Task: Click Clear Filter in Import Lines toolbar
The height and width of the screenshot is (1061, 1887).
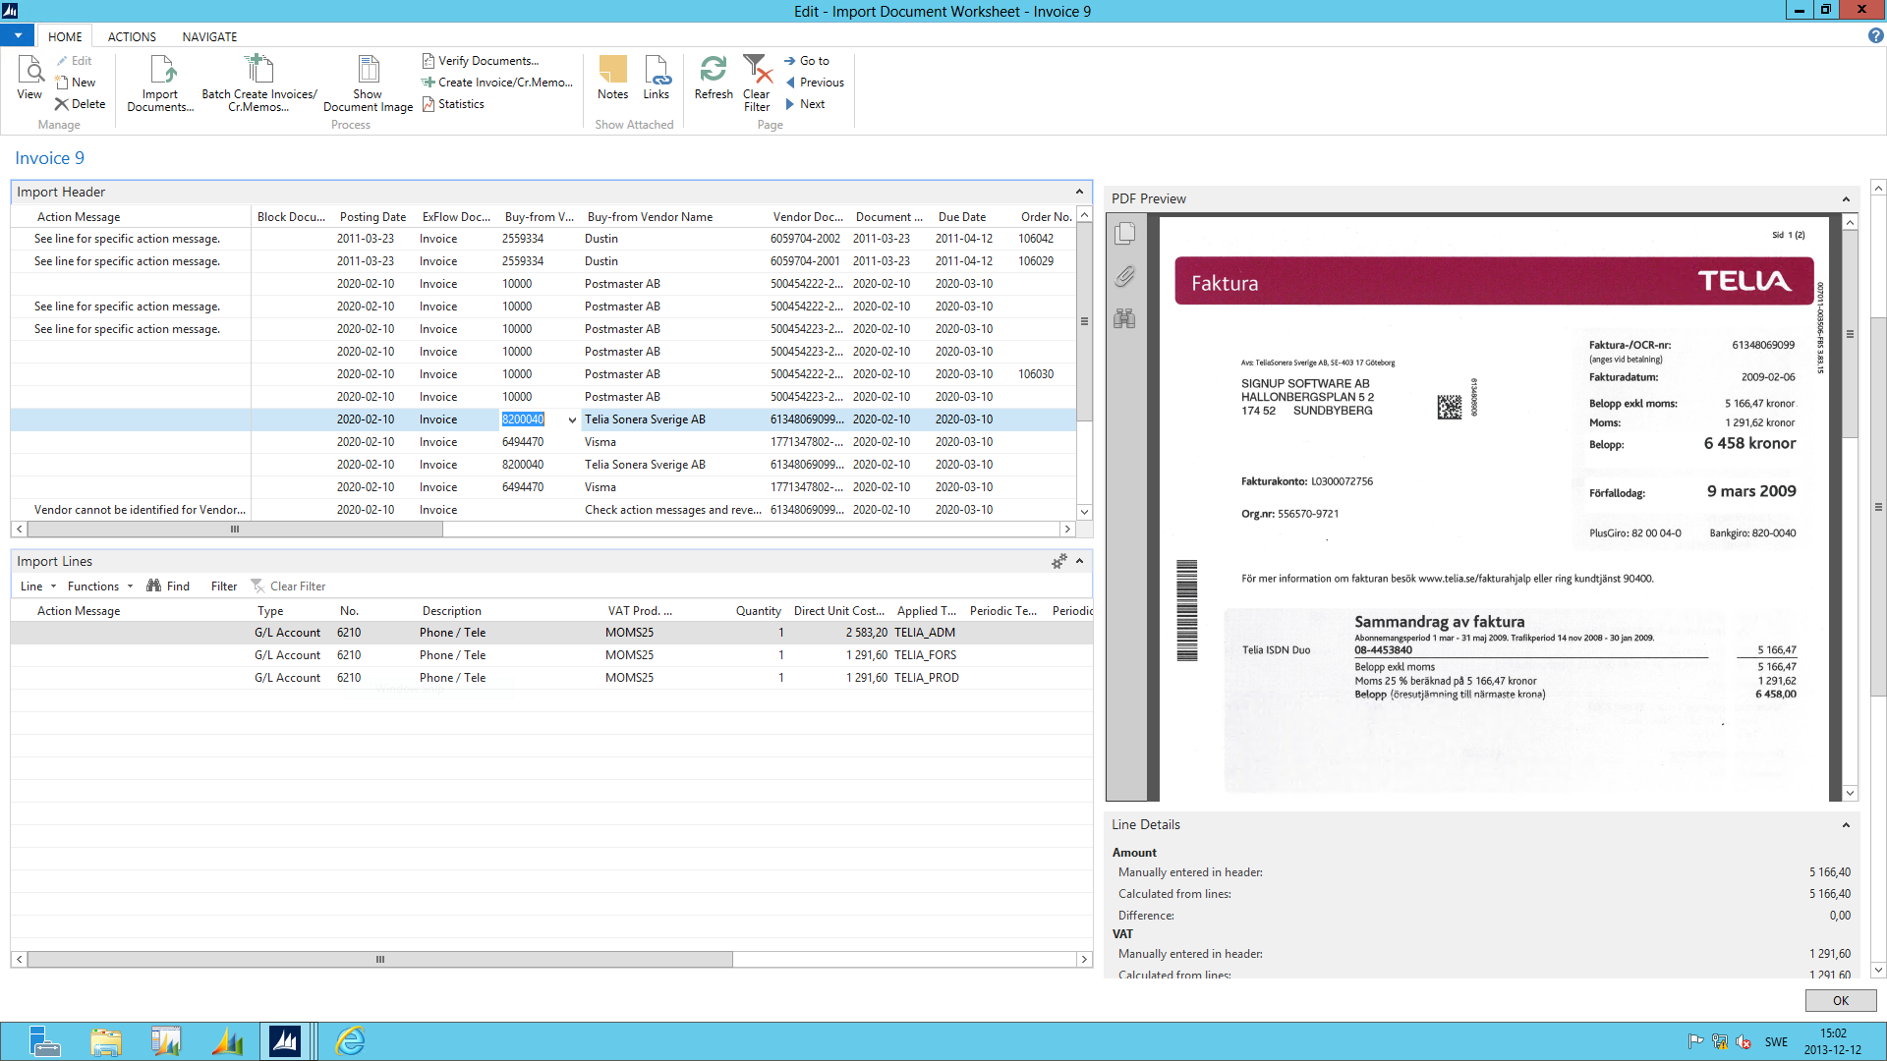Action: 288,586
